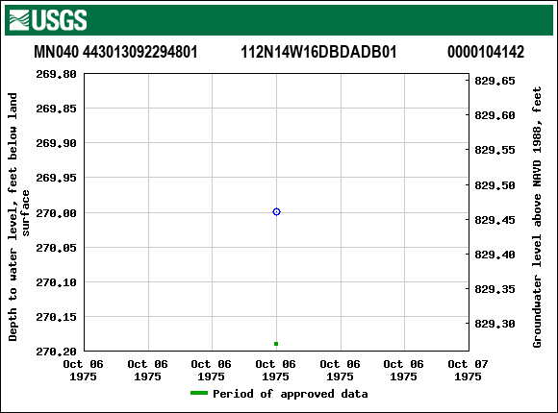
Task: Click the right axis label '829.30'
Action: 495,324
